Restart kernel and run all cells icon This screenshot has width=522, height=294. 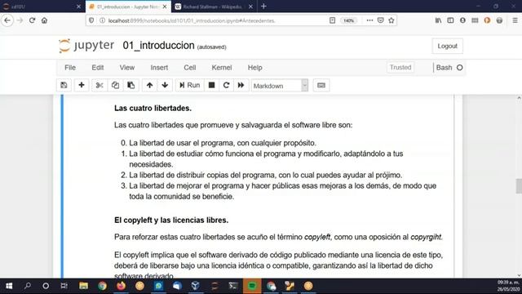241,85
